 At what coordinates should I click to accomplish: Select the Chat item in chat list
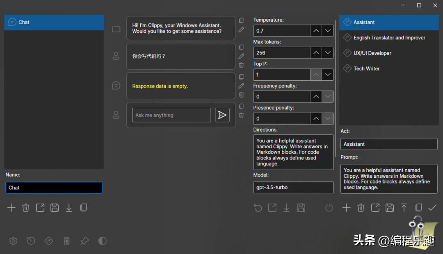54,22
